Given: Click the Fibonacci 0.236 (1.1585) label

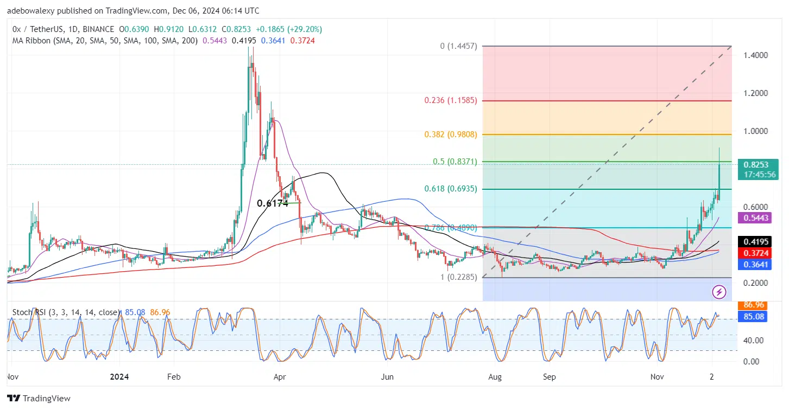Looking at the screenshot, I should (450, 100).
